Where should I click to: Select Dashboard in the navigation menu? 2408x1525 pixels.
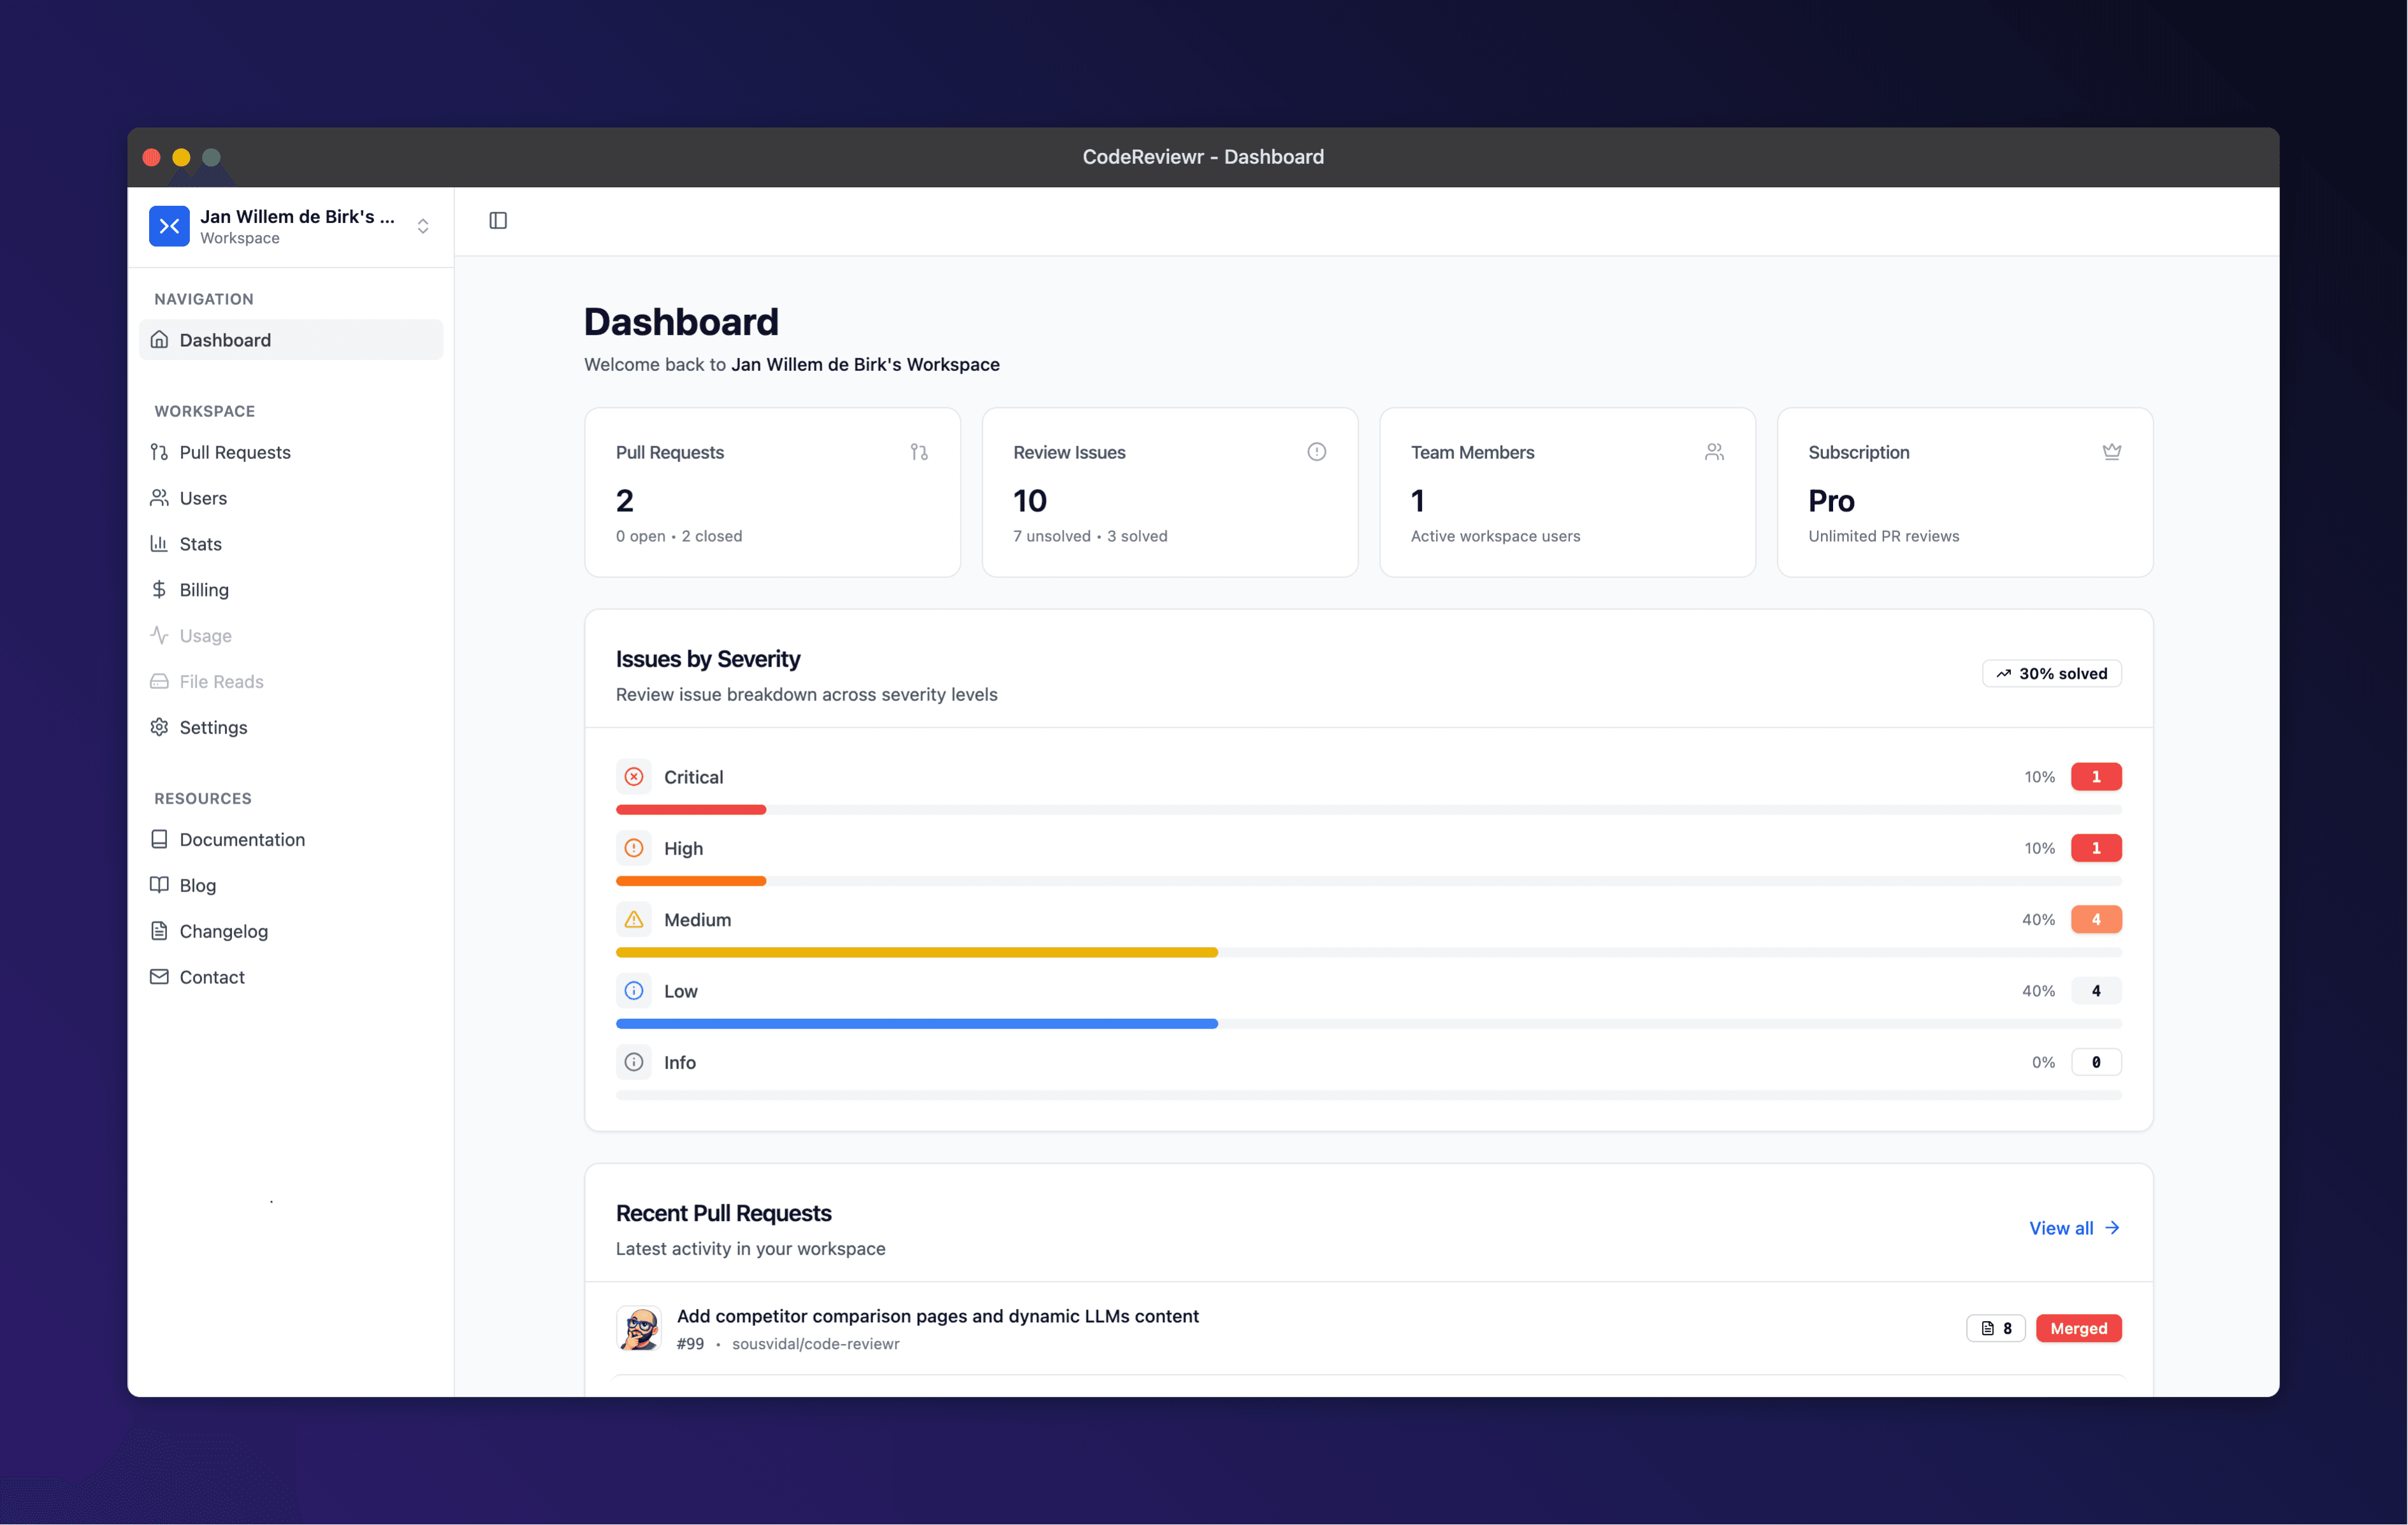(224, 339)
